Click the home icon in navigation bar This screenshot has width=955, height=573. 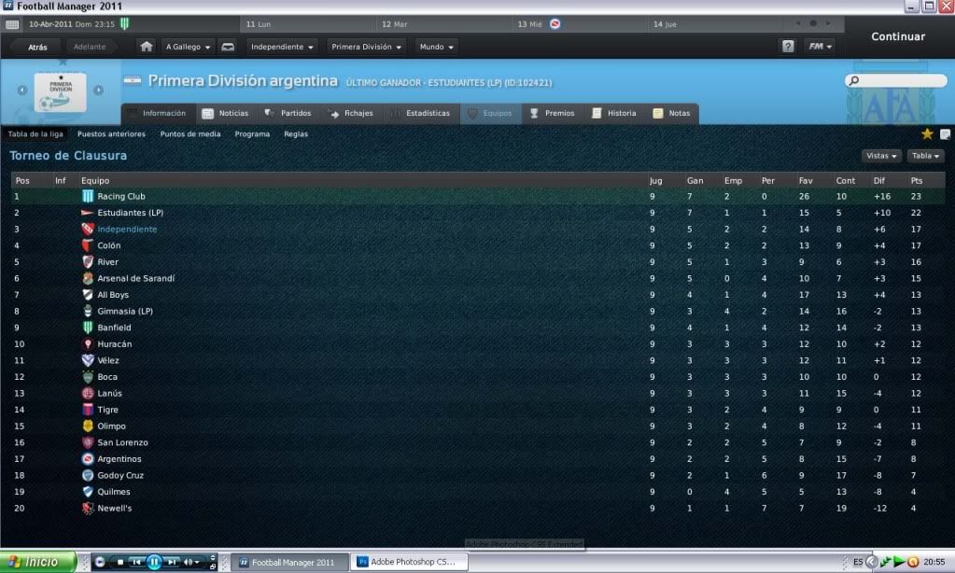(147, 47)
